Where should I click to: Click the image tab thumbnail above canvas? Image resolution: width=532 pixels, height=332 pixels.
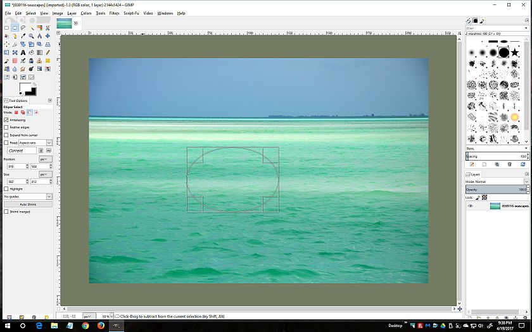(65, 23)
